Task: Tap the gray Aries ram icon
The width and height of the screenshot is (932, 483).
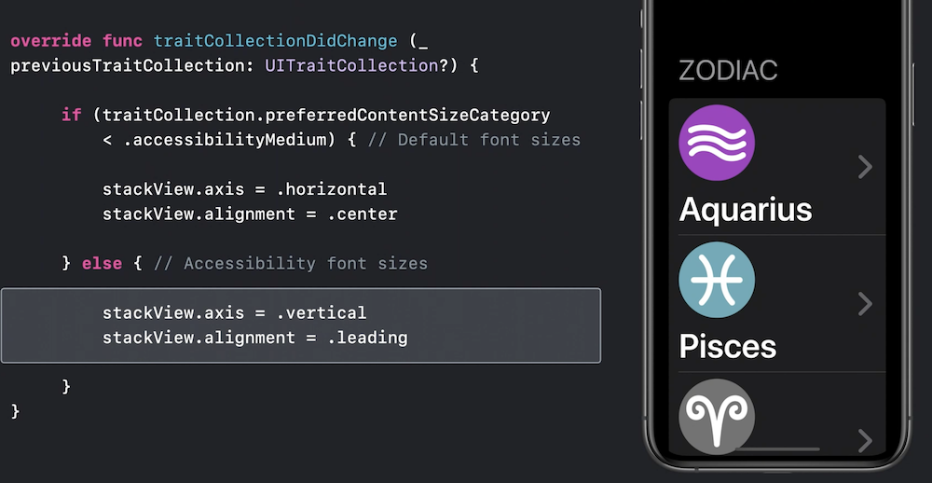Action: point(717,417)
